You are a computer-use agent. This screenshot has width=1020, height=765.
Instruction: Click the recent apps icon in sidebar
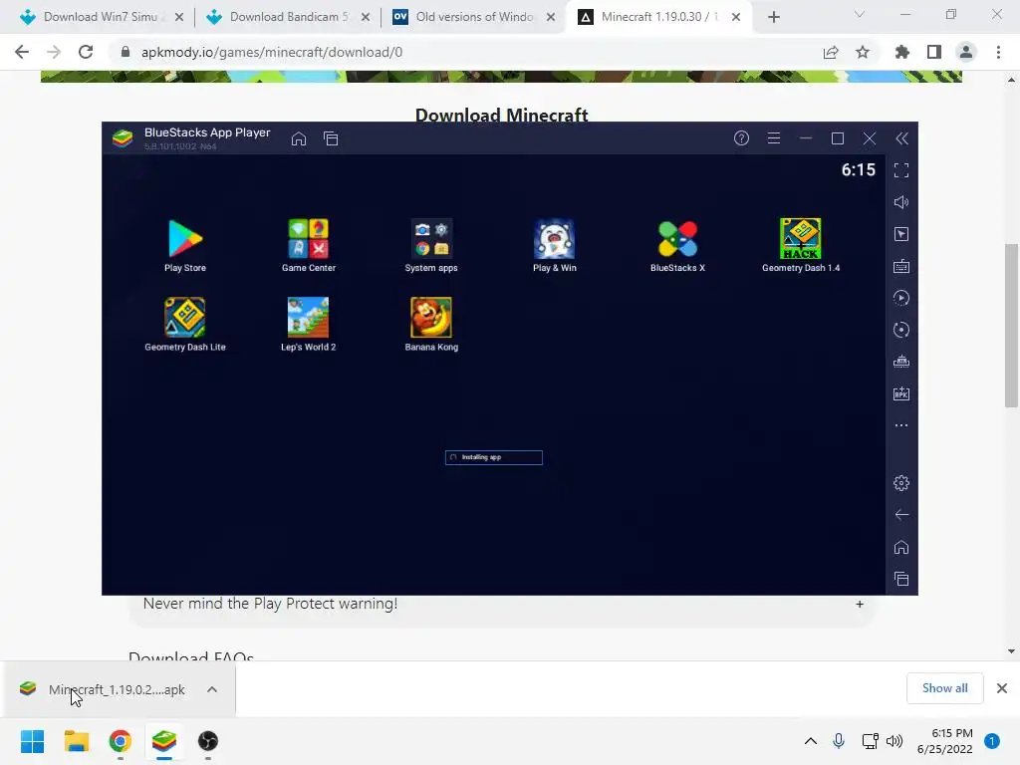(900, 579)
